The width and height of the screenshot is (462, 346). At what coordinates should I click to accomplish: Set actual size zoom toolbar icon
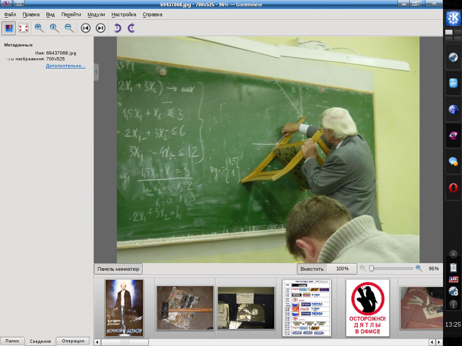pyautogui.click(x=54, y=28)
